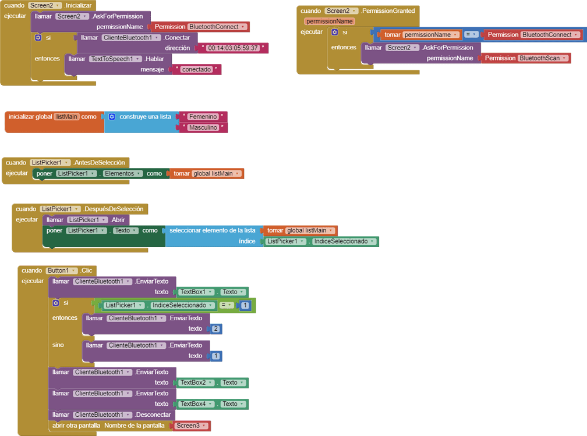Open the gear on Button1.Clic si block
587x436 pixels.
(55, 303)
